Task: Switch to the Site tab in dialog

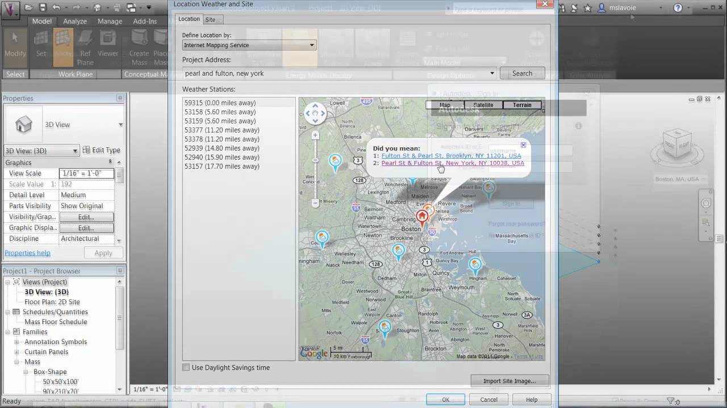Action: pyautogui.click(x=210, y=19)
